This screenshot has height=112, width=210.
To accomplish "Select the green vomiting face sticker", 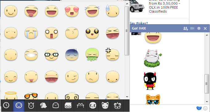I will click(x=92, y=55).
